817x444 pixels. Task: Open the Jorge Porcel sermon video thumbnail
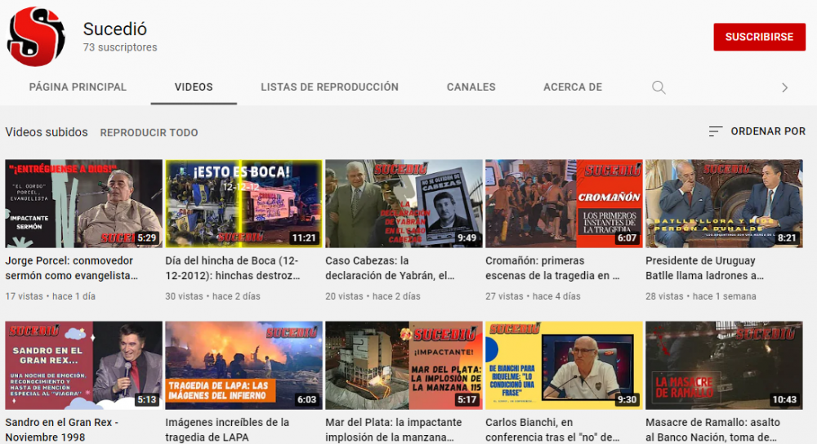pyautogui.click(x=83, y=203)
